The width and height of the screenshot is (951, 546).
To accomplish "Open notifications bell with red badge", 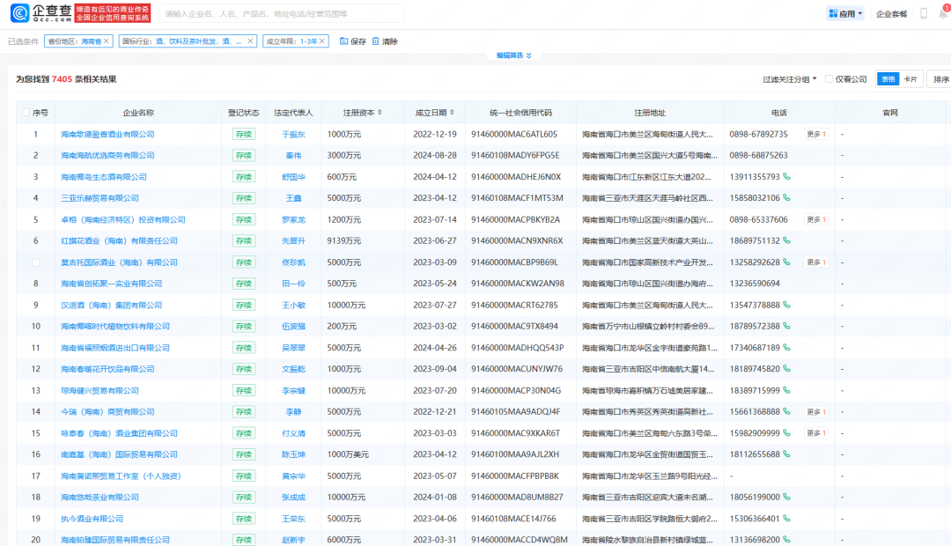I will pyautogui.click(x=945, y=12).
